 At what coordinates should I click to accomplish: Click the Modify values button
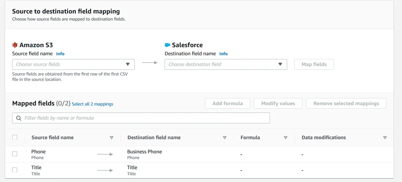click(278, 103)
